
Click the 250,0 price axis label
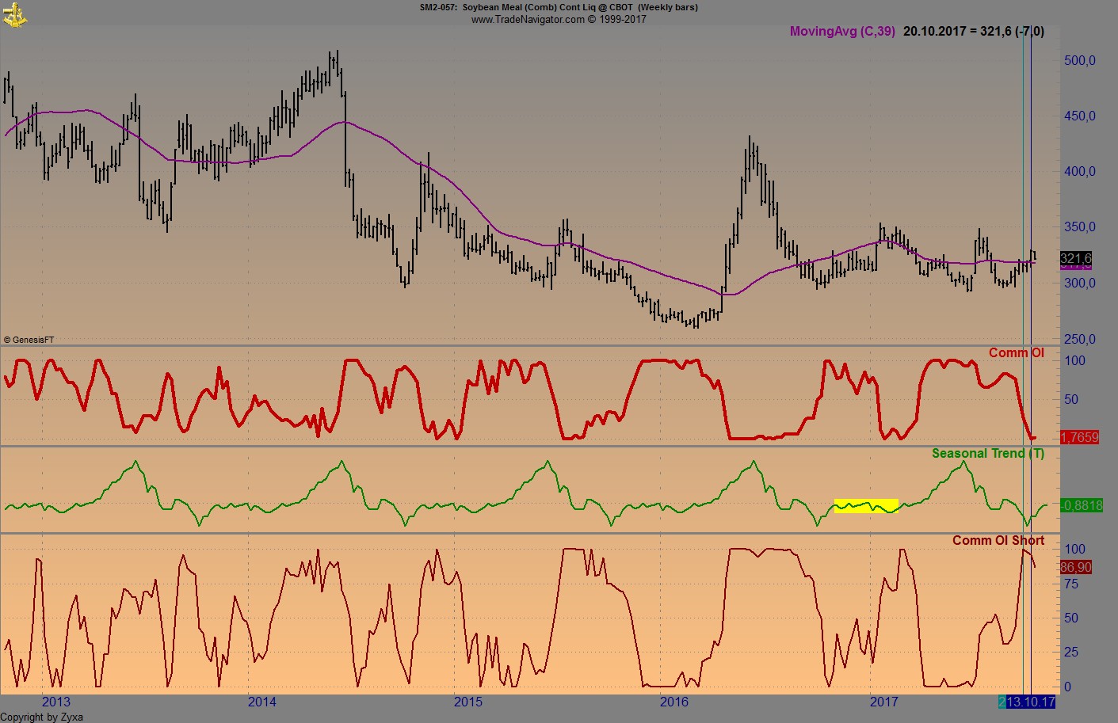click(x=1079, y=340)
